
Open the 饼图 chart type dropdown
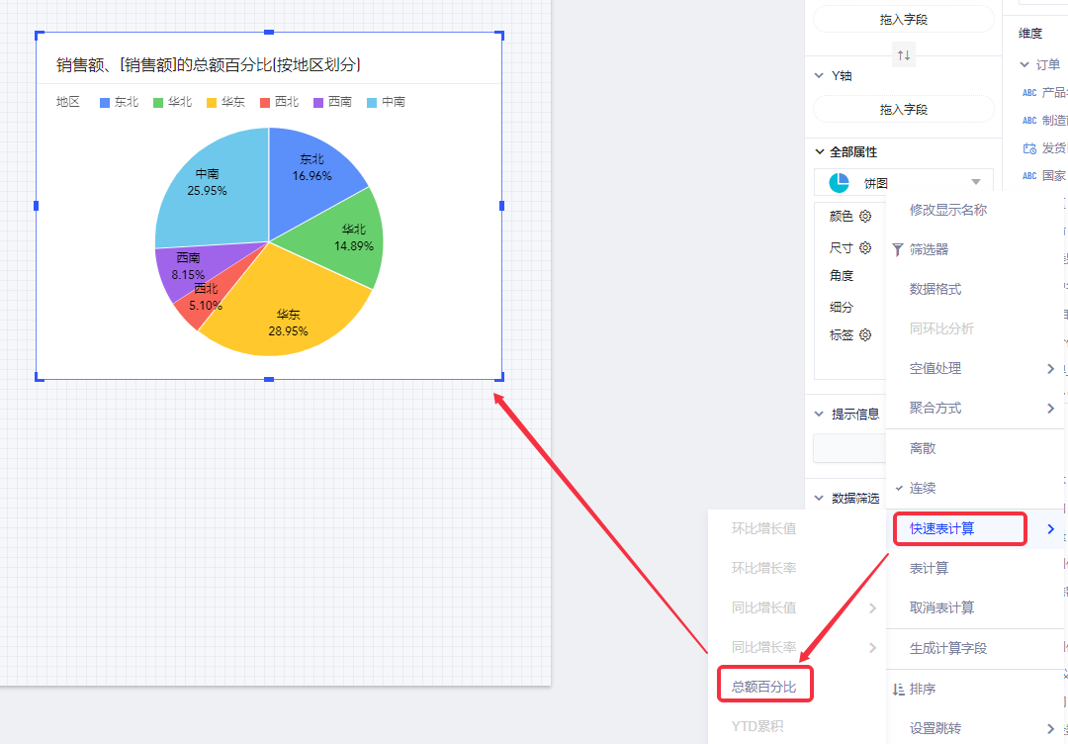tap(975, 183)
